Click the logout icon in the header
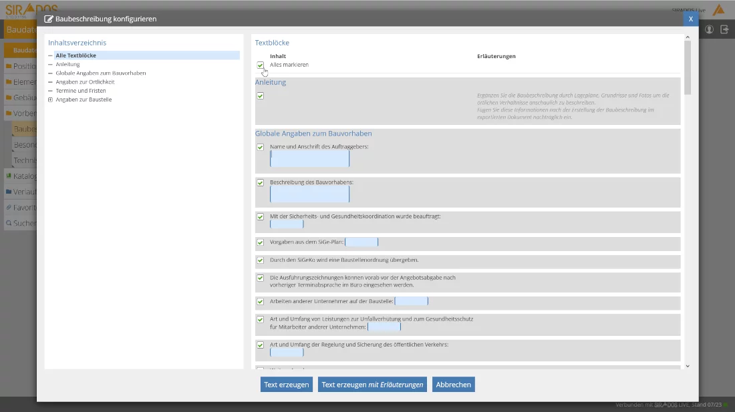Viewport: 735px width, 412px height. click(x=724, y=29)
